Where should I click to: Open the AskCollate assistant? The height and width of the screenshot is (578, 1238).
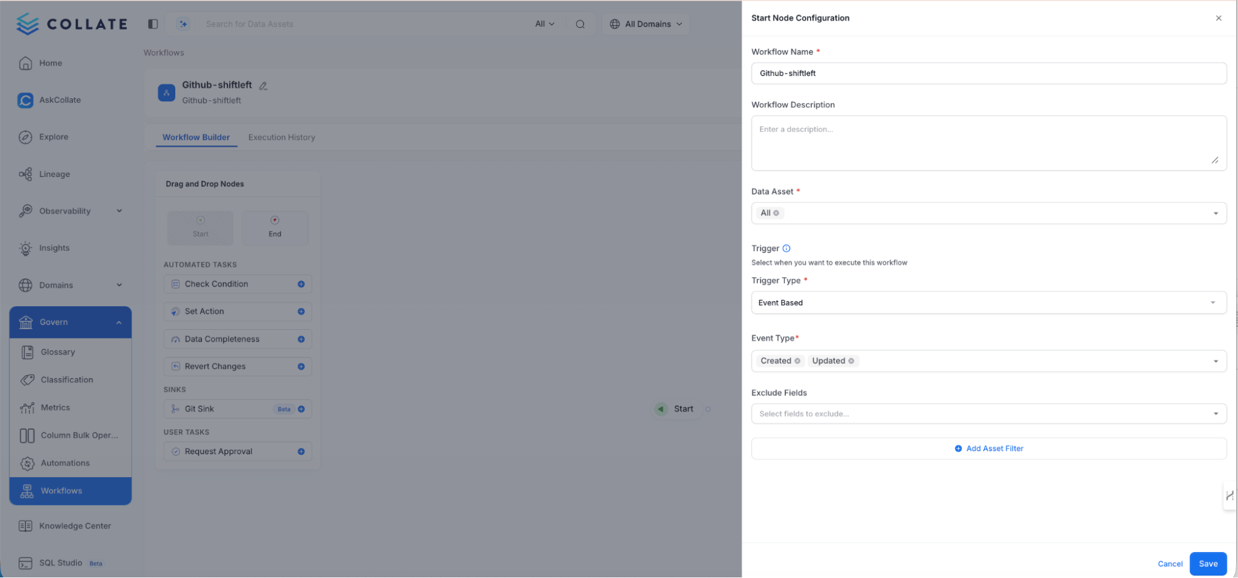pyautogui.click(x=59, y=100)
